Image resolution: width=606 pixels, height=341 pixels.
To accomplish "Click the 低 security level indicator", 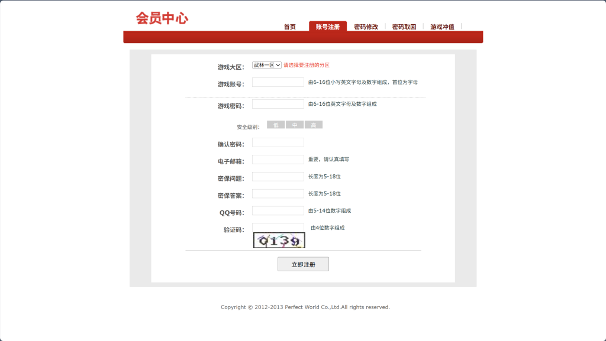I will [x=276, y=125].
